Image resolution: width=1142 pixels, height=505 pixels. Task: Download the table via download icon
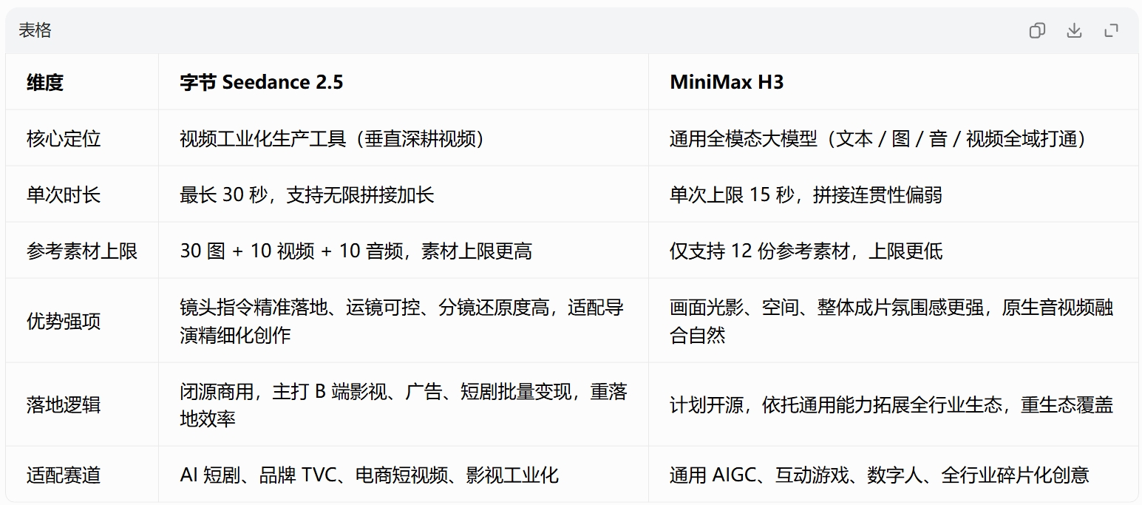1074,30
